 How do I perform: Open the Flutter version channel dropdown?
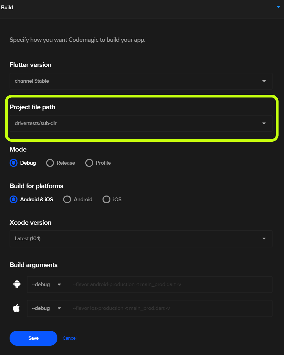(141, 81)
